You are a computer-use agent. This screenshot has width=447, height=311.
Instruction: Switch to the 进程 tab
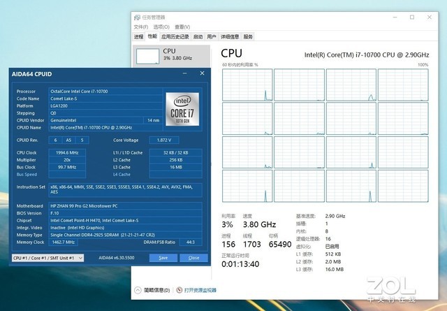pyautogui.click(x=139, y=36)
